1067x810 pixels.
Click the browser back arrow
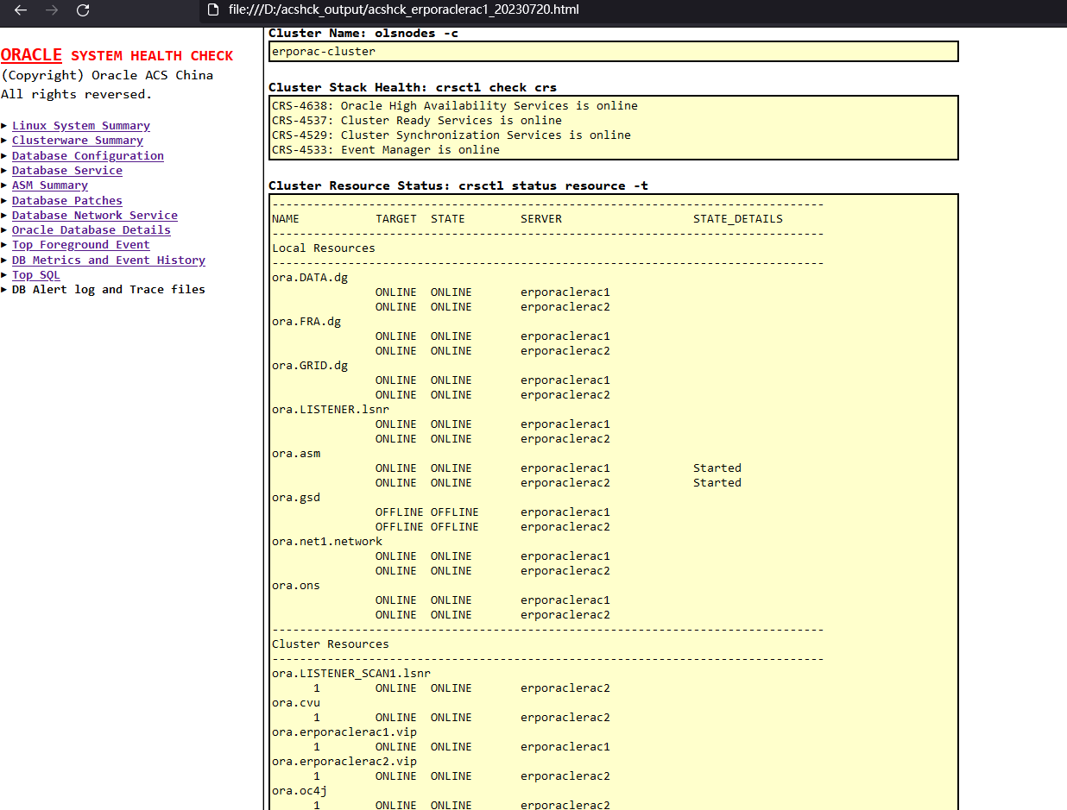21,10
